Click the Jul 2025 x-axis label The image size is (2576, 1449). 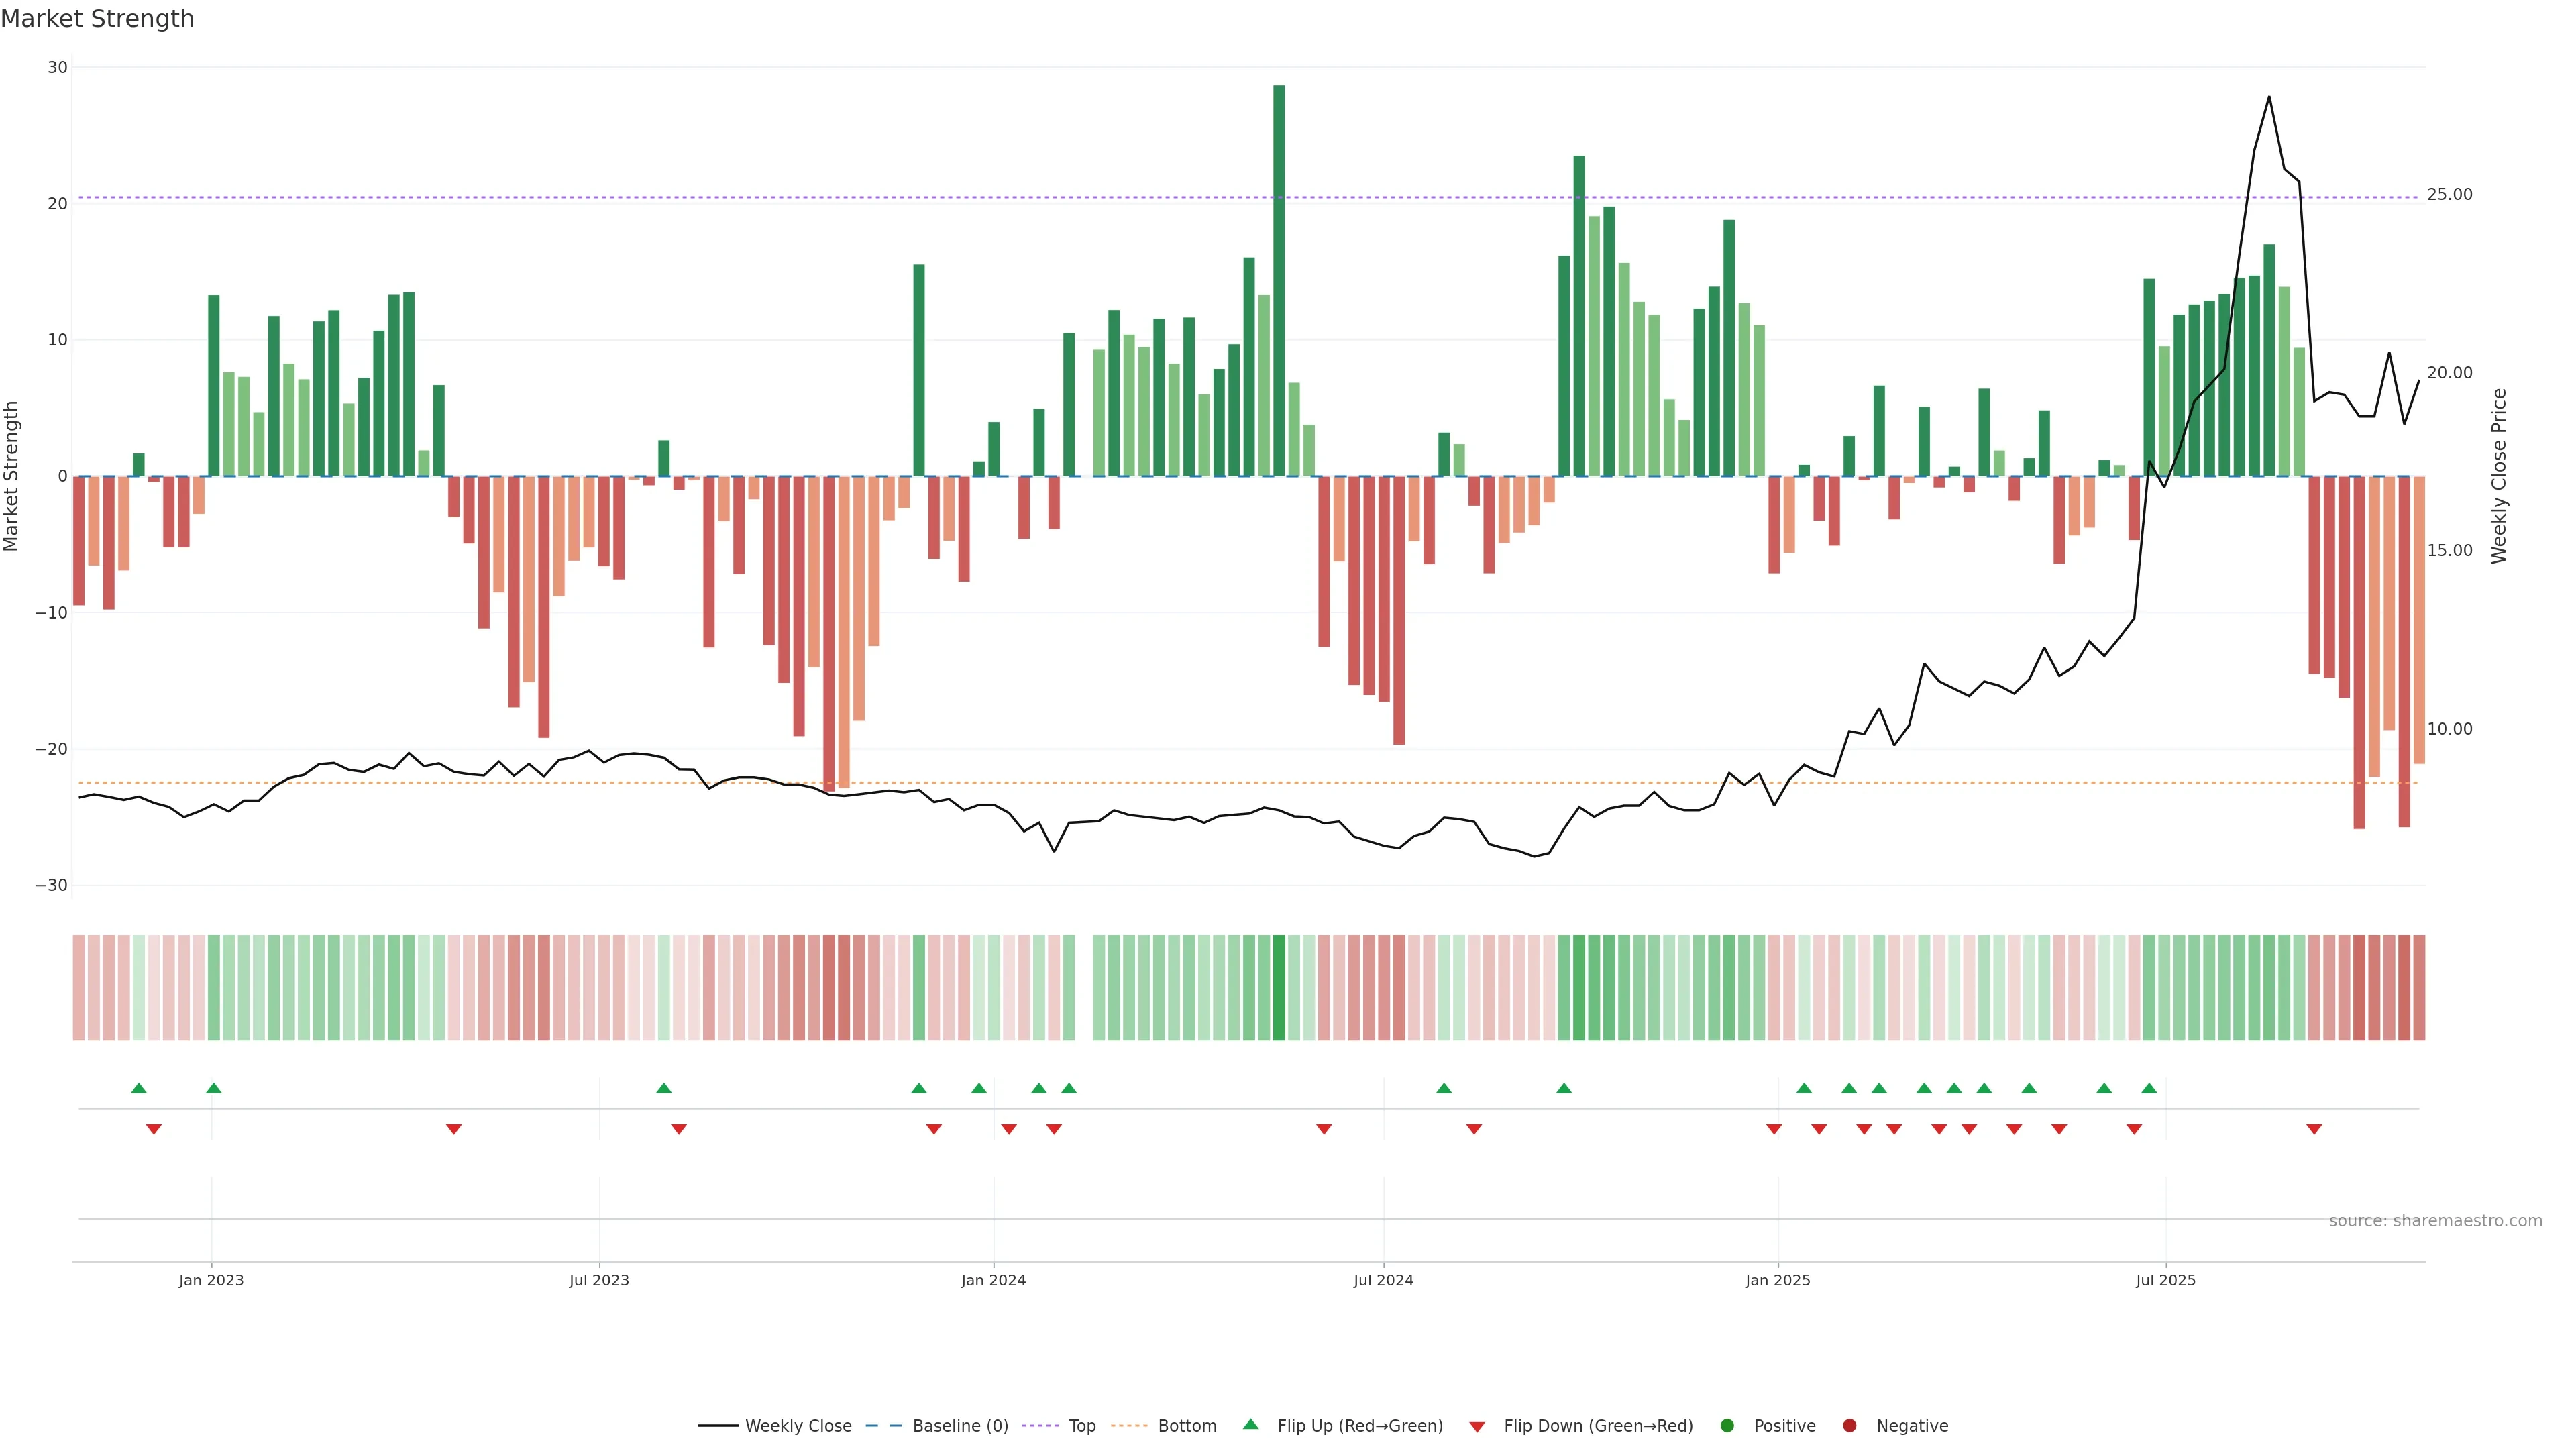(x=2165, y=1280)
